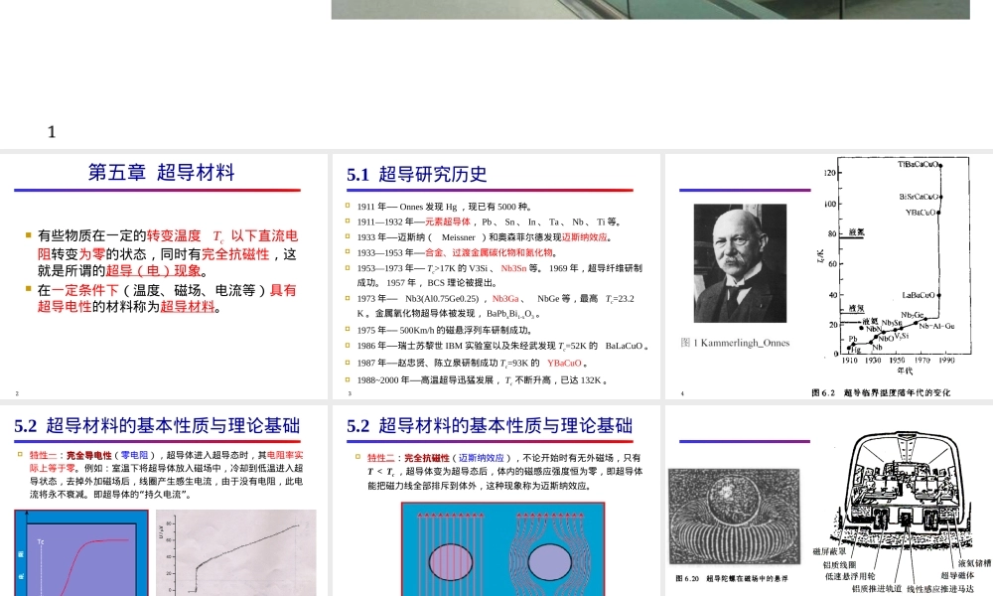The width and height of the screenshot is (993, 596).
Task: Select the line 1933 年—迈斯纳 (Meissner)
Action: (x=485, y=236)
